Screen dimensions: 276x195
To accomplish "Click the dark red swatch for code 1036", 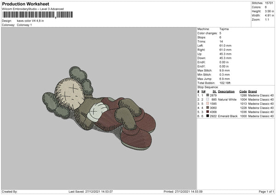I will pyautogui.click(x=207, y=112).
